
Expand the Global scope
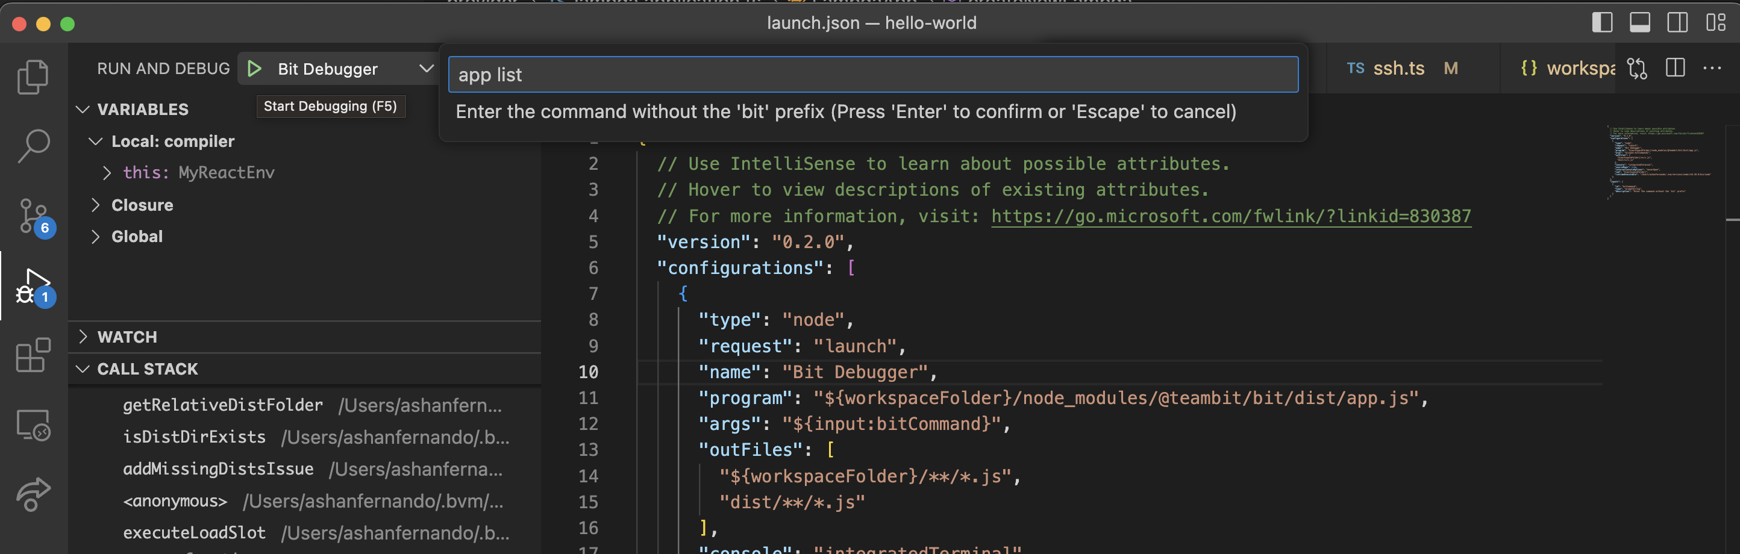[x=95, y=237]
